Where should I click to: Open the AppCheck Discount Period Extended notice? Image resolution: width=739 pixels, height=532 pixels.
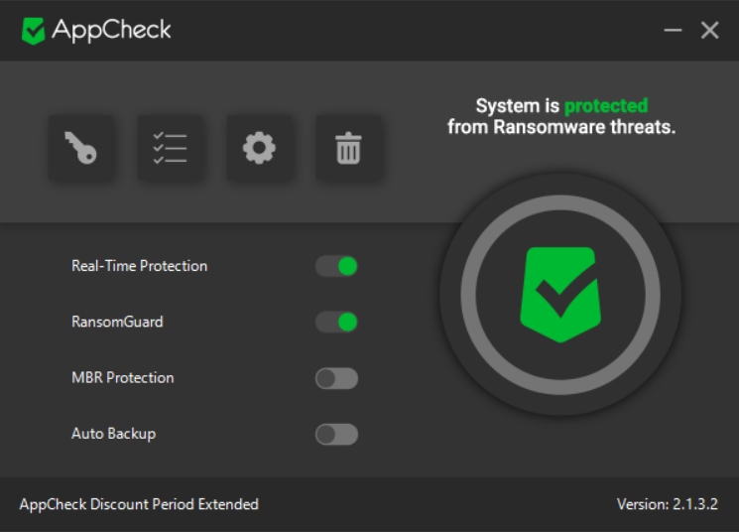coord(139,504)
